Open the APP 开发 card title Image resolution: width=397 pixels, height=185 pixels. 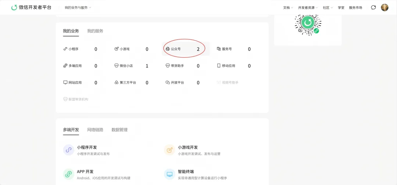85,171
